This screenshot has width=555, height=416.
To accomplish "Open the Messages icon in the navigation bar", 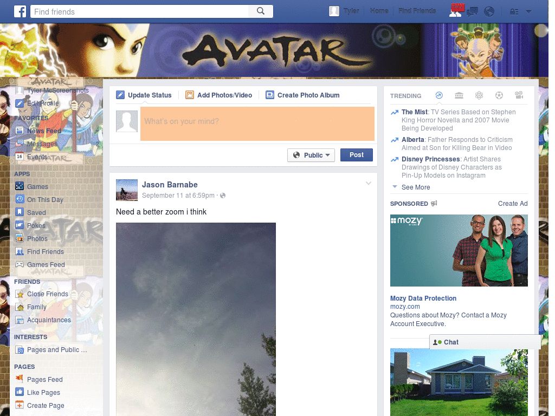I will coord(472,11).
